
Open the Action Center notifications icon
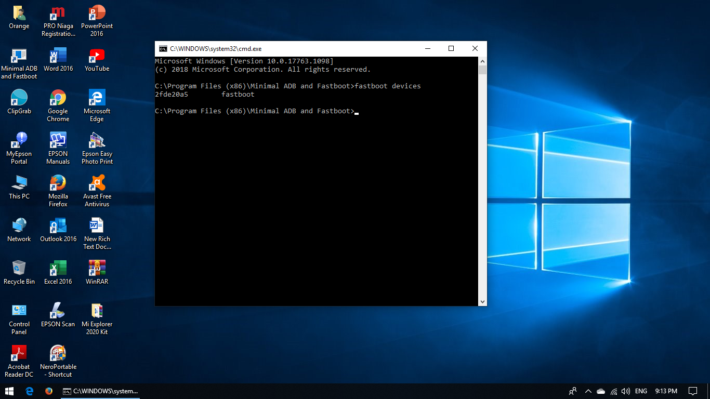tap(693, 391)
